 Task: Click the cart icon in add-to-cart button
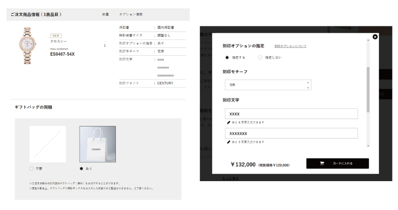pos(322,163)
